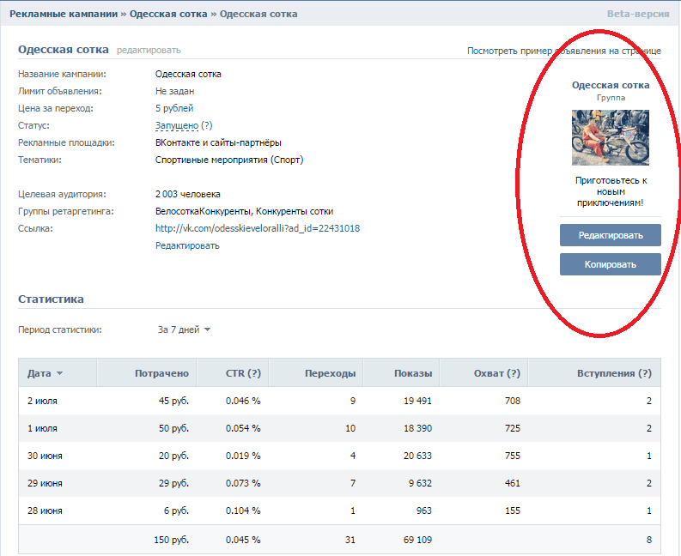
Task: Click 'Спортивные мероприятия (Спорт)' topic value
Action: (229, 160)
